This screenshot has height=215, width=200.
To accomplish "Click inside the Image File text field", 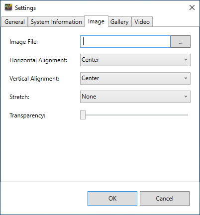I will [125, 41].
